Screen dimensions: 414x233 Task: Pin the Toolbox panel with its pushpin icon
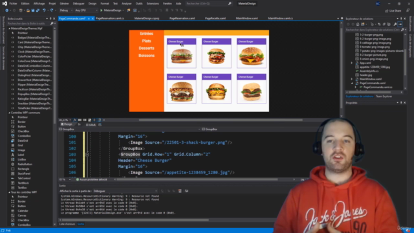click(x=50, y=19)
